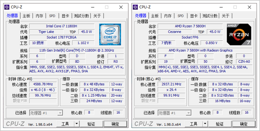260x131 pixels.
Task: Open 处理器 #1 selector in right window
Action: (174, 113)
